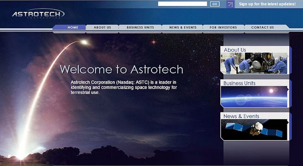Click the pixel-grid icon beside the sign-up text
Viewport: 303px width, 166px height.
[x=230, y=4]
